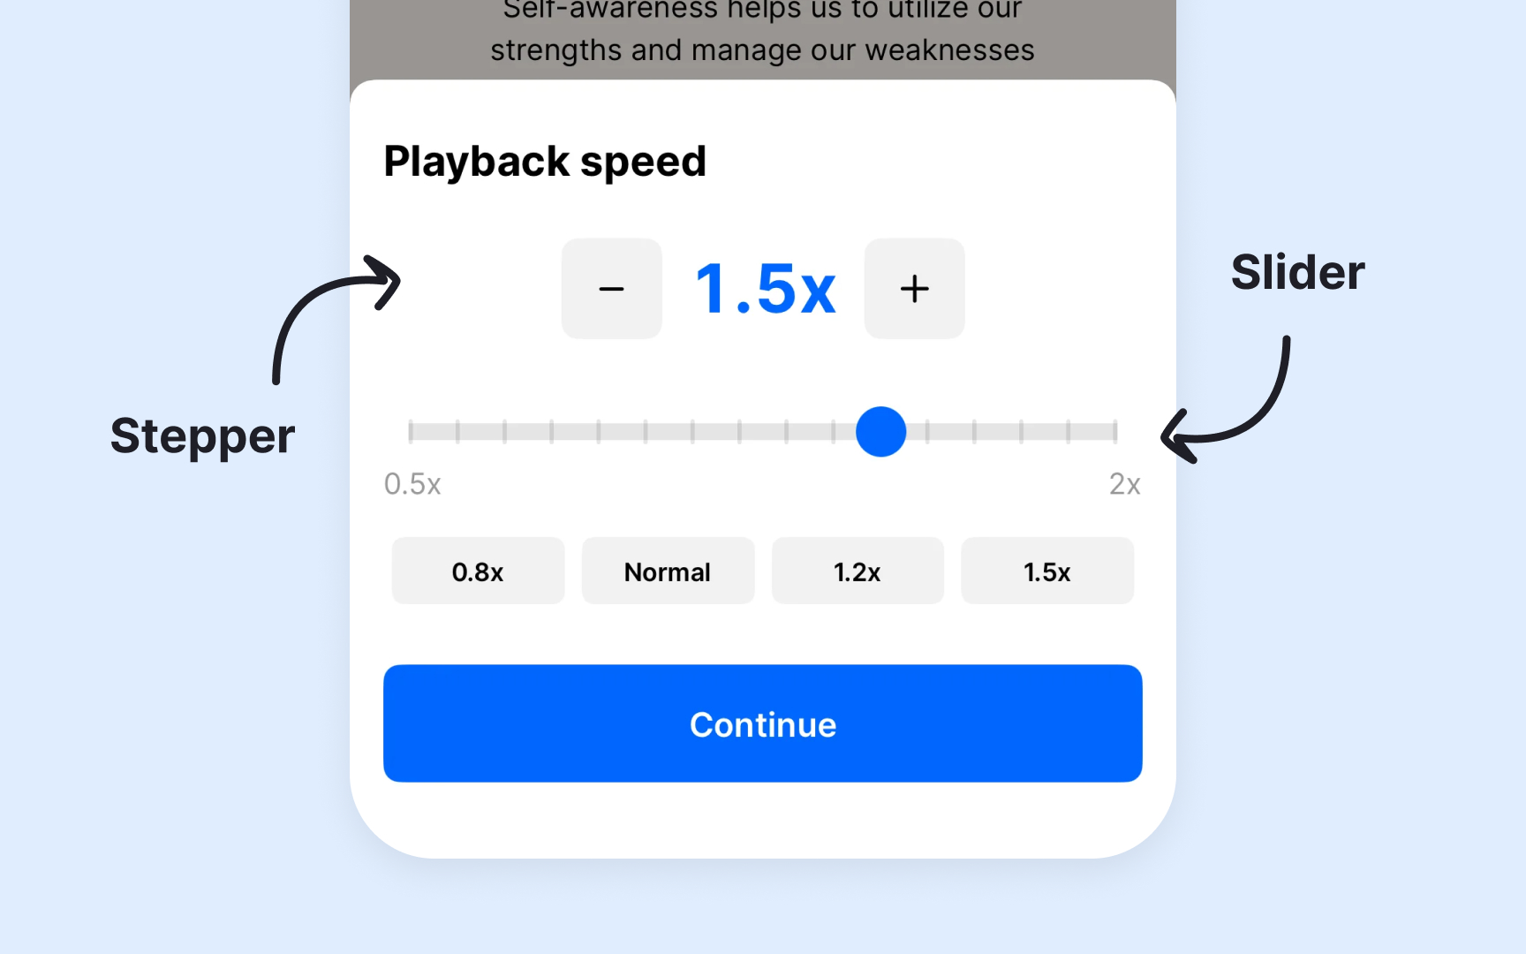This screenshot has height=954, width=1526.
Task: Increase playback speed with the plus button
Action: 914,289
